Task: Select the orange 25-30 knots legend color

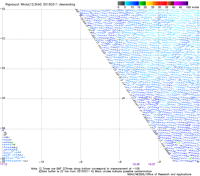Action: tap(156, 3)
